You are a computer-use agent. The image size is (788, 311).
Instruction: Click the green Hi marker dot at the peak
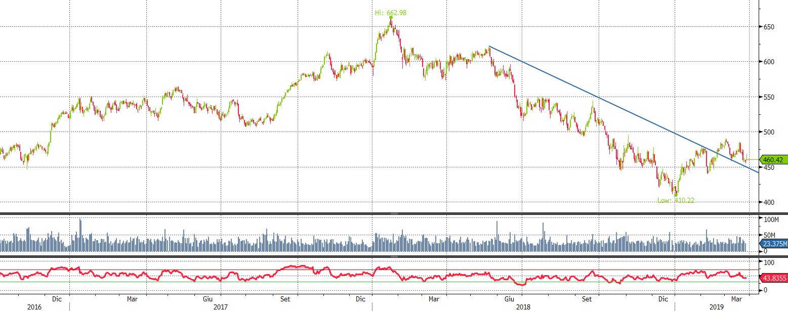[391, 18]
